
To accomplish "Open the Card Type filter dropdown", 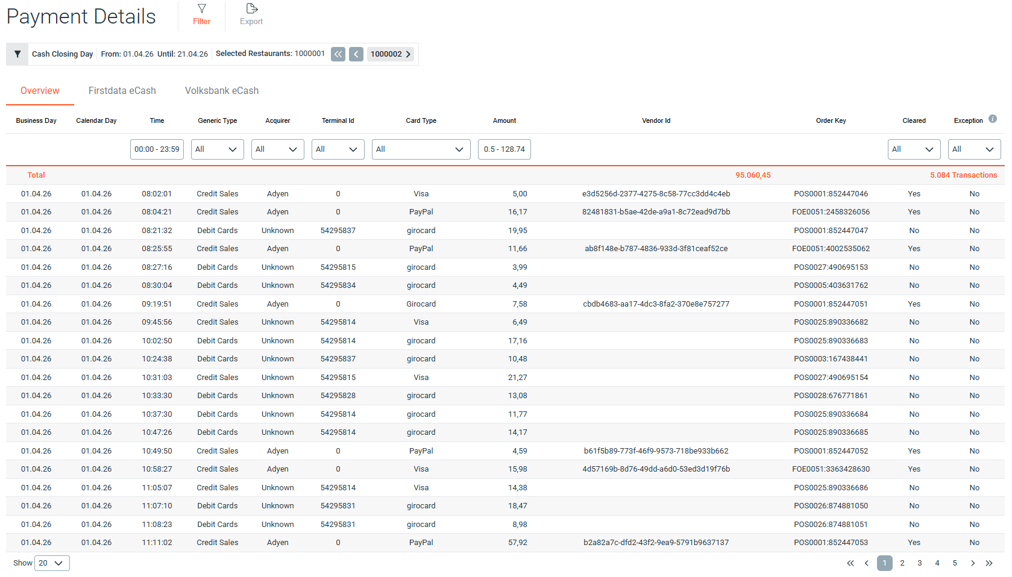I will [421, 149].
